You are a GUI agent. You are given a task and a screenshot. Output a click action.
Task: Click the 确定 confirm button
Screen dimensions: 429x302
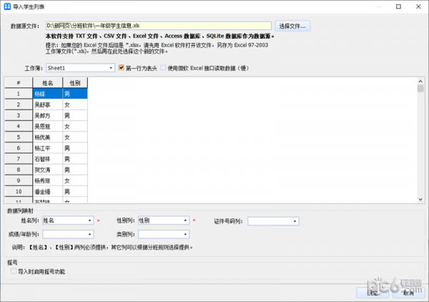pos(372,292)
